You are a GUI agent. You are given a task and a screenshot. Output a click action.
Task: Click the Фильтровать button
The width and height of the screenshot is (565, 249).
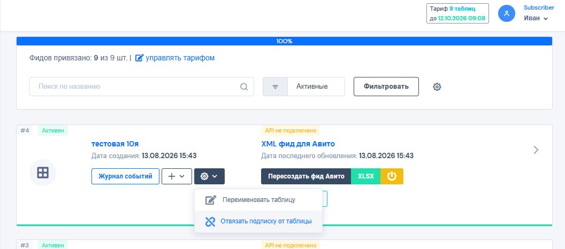pos(386,87)
